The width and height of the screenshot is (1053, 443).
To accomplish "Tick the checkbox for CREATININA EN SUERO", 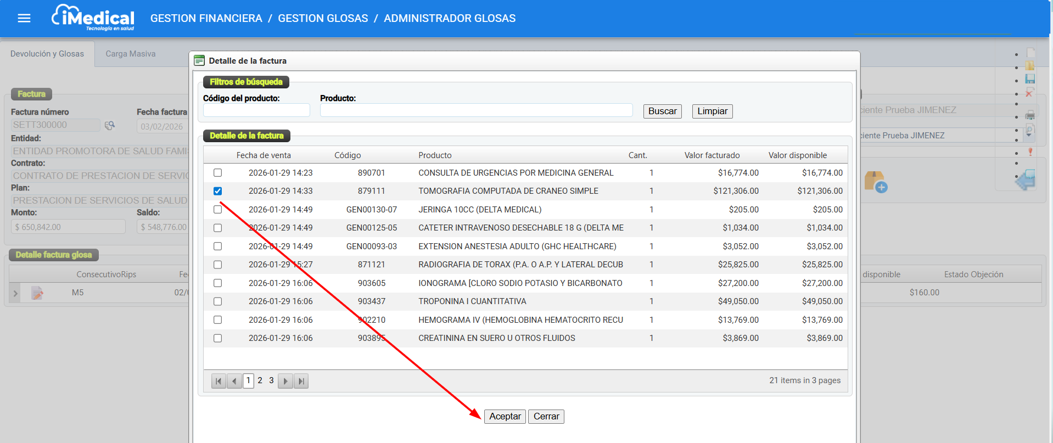I will (218, 338).
